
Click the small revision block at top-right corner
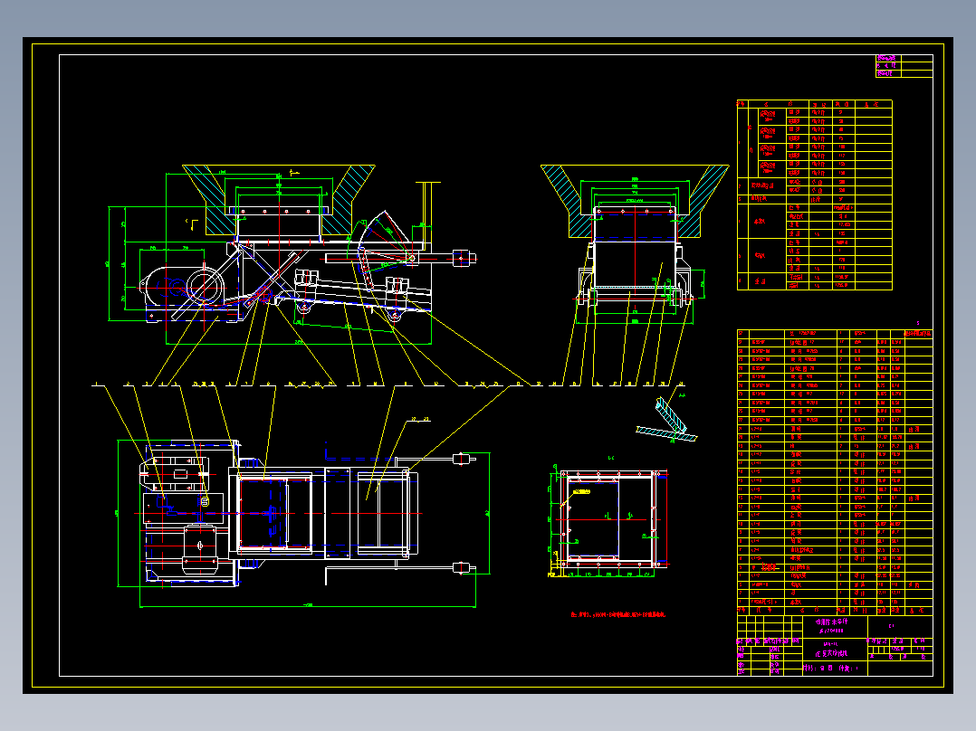tap(904, 66)
